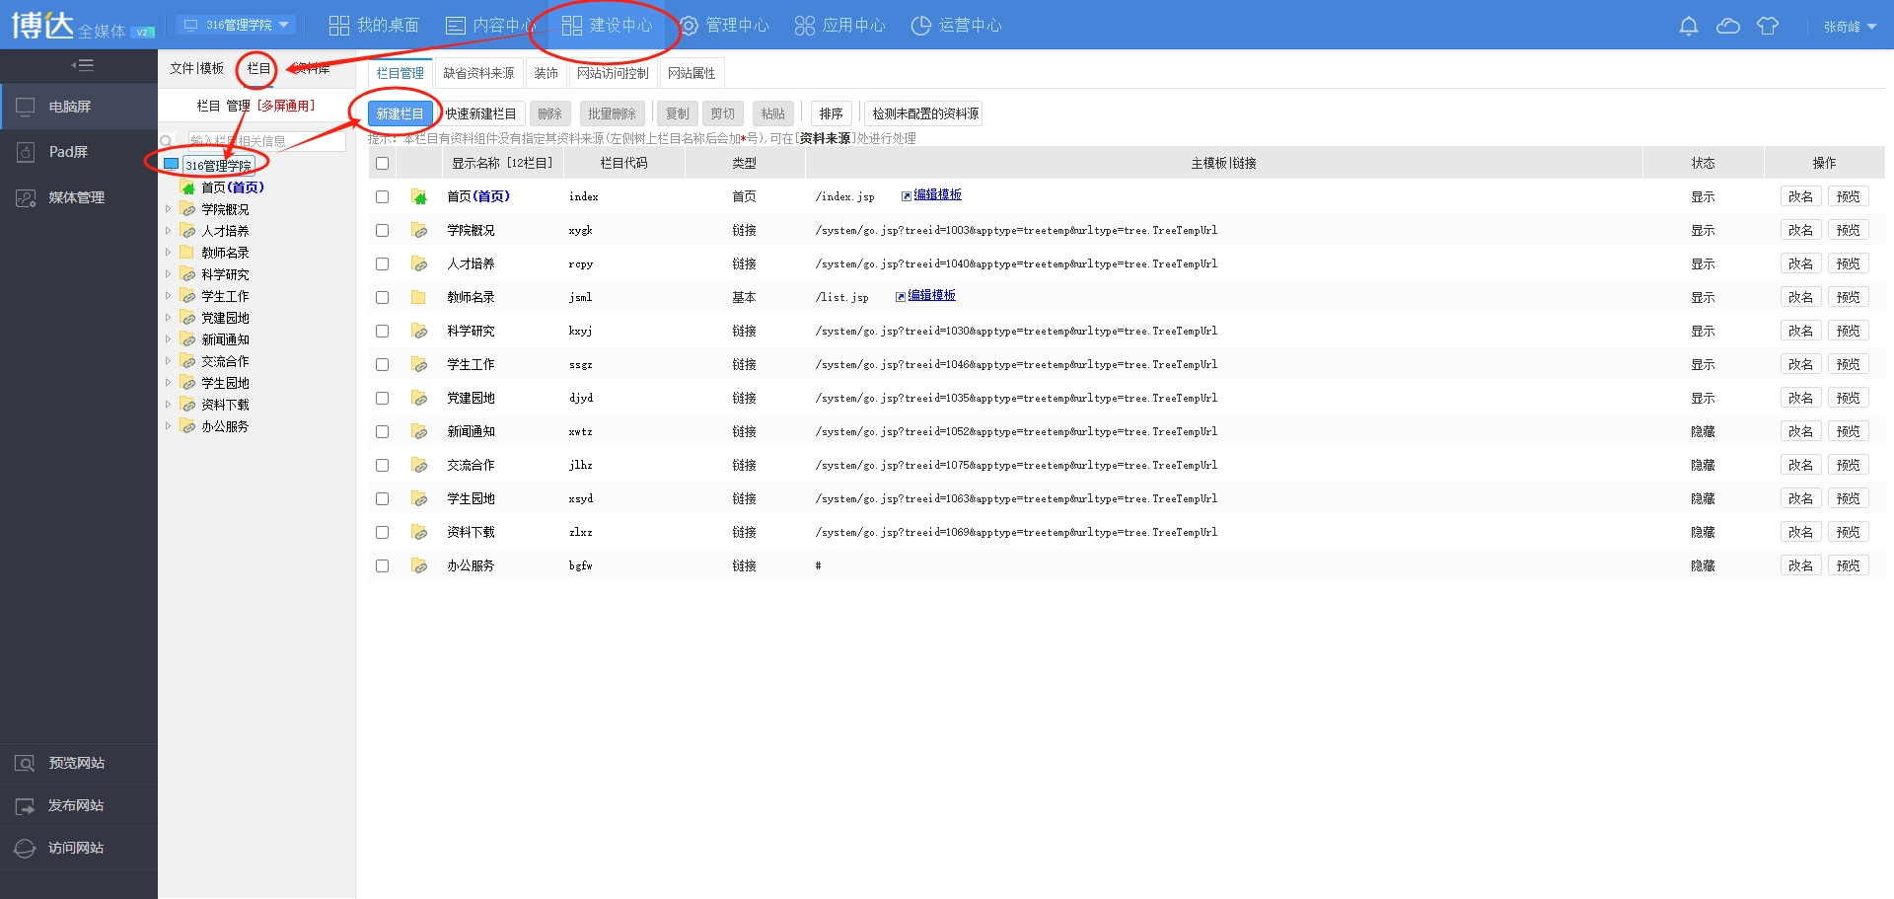Switch to the 装饰 tab
Screen dimensions: 1894x899
tap(546, 73)
